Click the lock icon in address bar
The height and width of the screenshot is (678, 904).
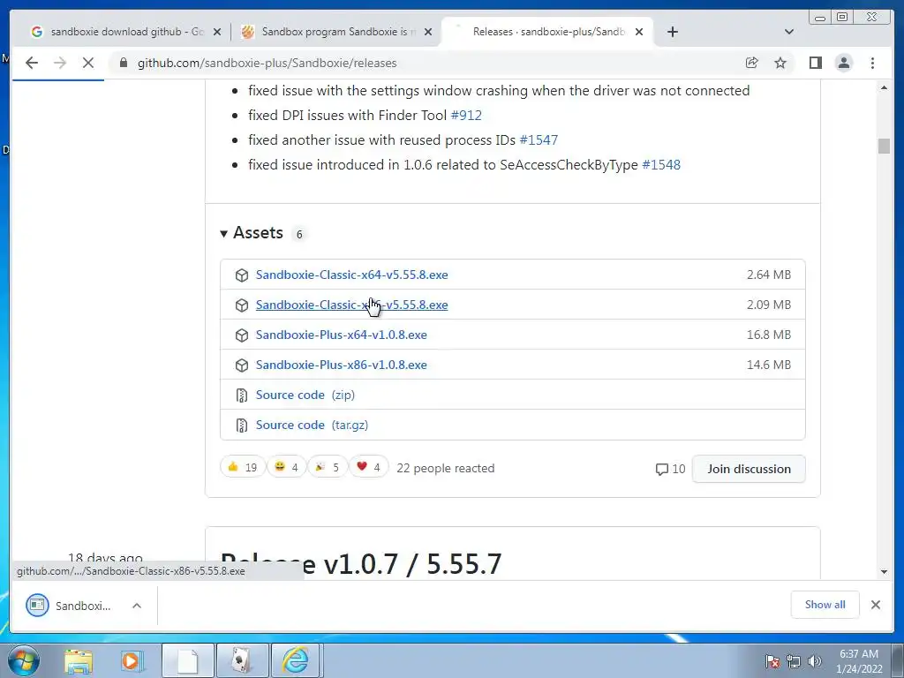coord(123,63)
